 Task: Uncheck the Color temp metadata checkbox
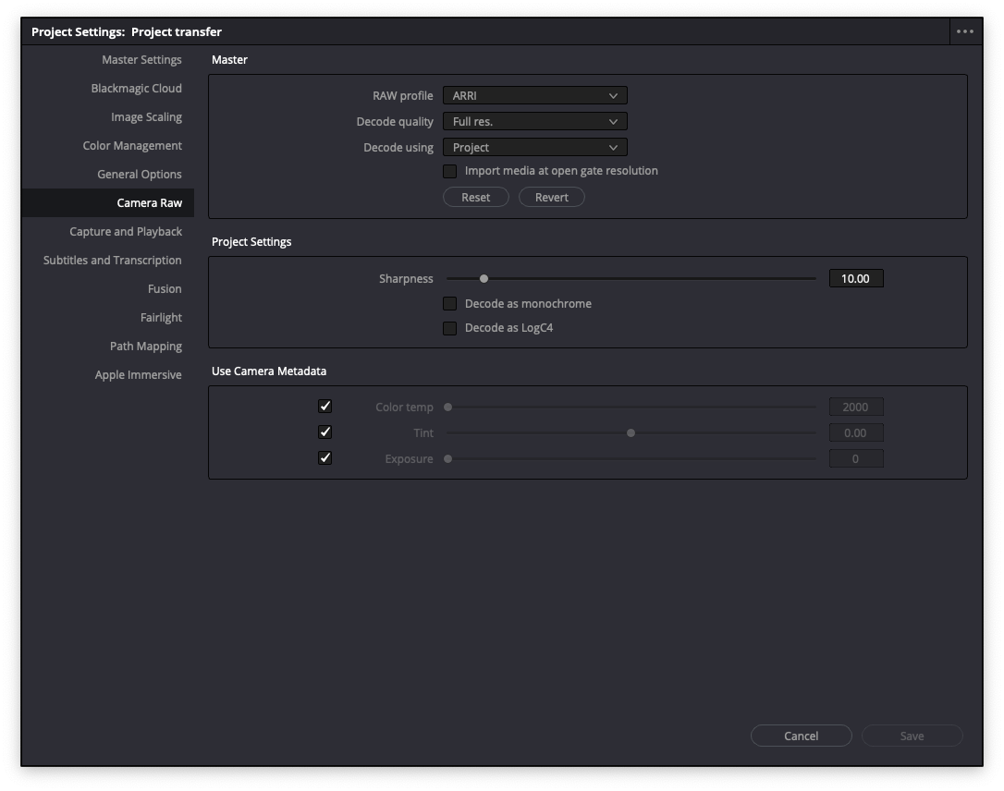pyautogui.click(x=324, y=406)
